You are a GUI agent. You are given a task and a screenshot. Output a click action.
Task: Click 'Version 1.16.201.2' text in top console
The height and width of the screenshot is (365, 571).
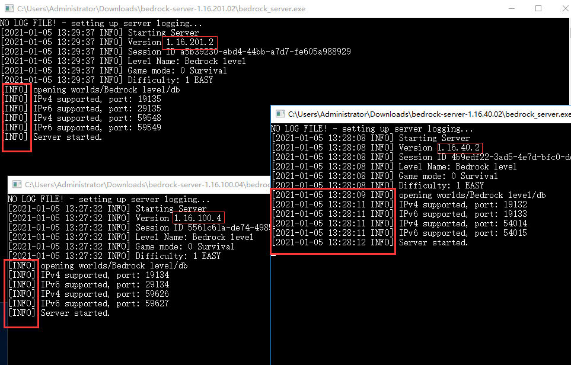(171, 42)
